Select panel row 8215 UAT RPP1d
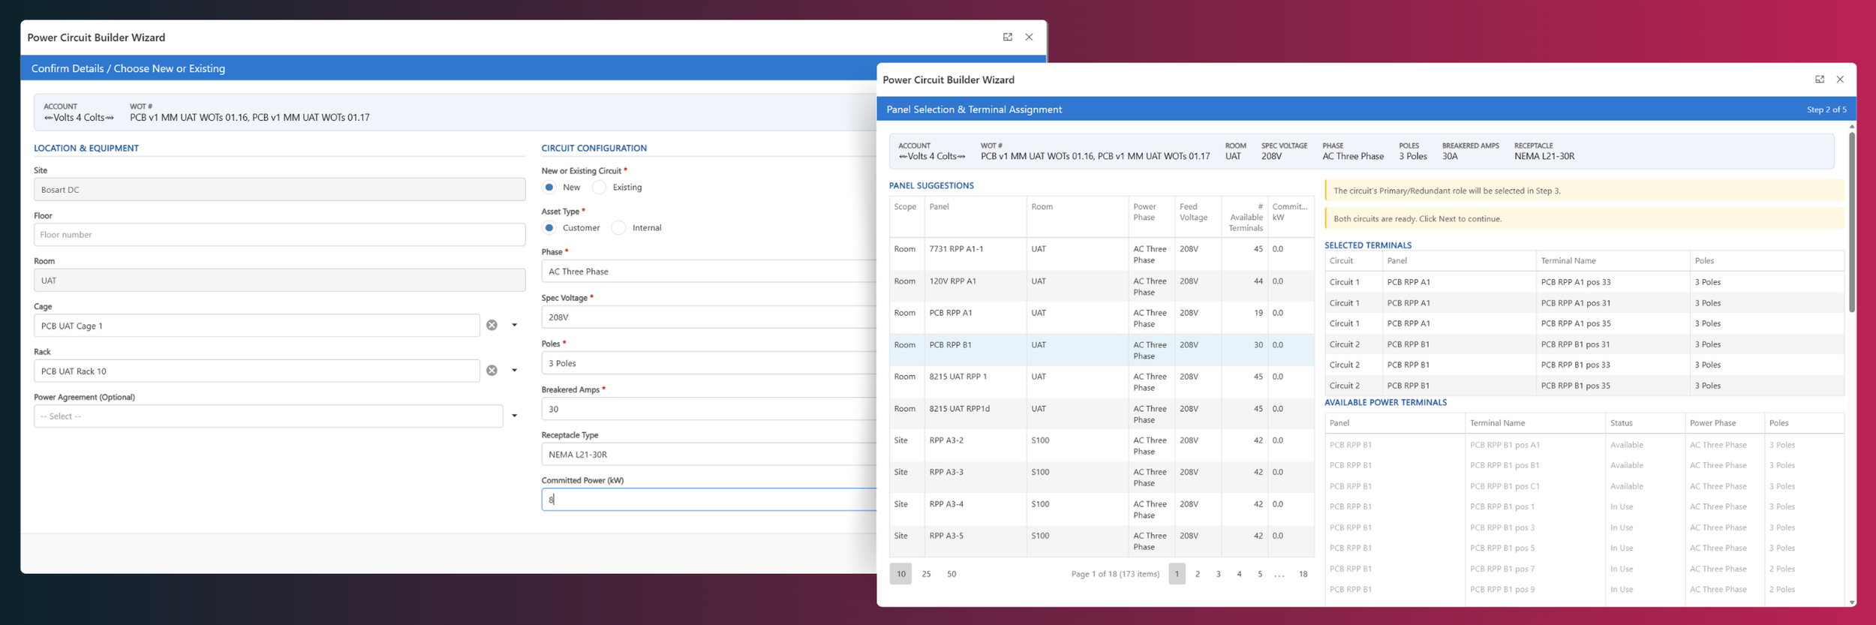The width and height of the screenshot is (1876, 625). (x=1102, y=414)
